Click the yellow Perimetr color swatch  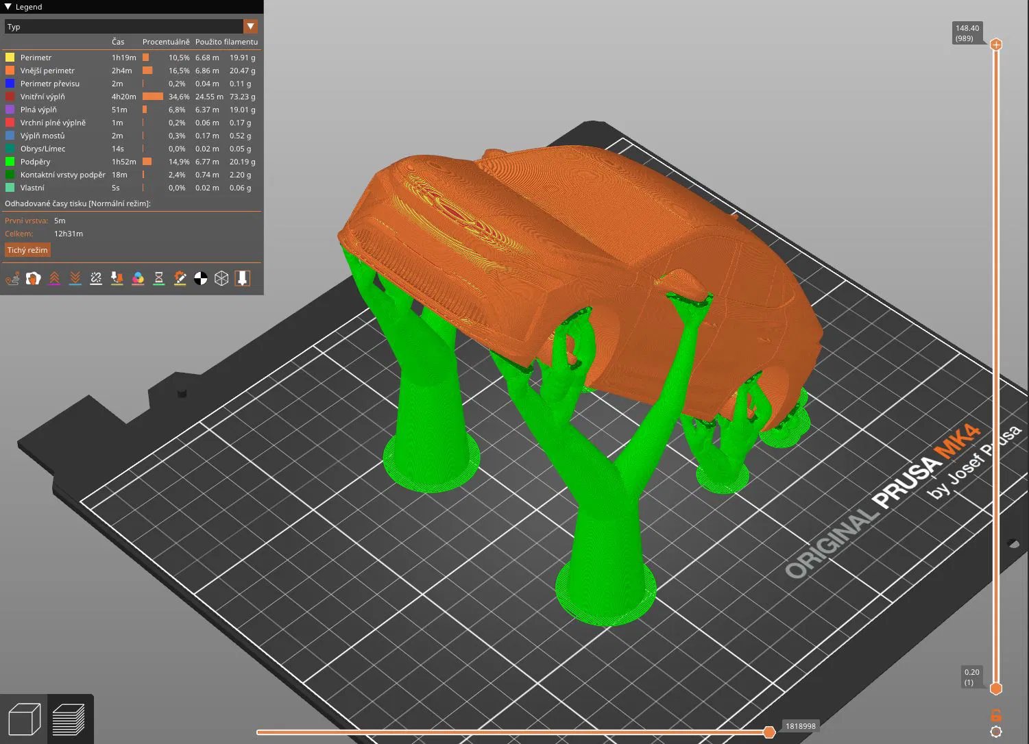pyautogui.click(x=10, y=58)
